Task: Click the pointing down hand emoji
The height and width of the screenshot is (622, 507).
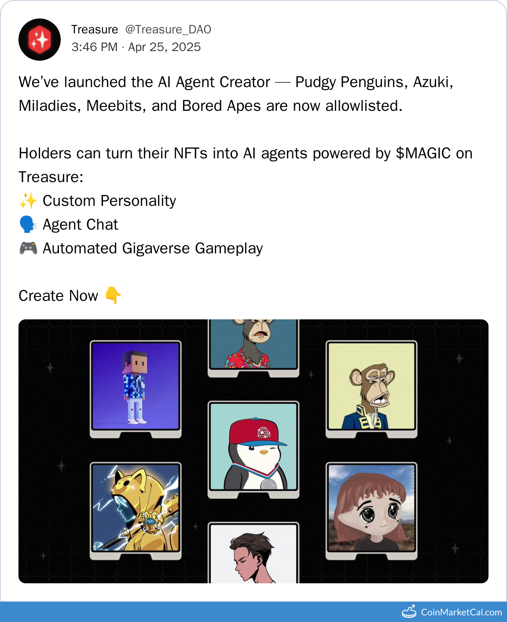Action: coord(113,295)
